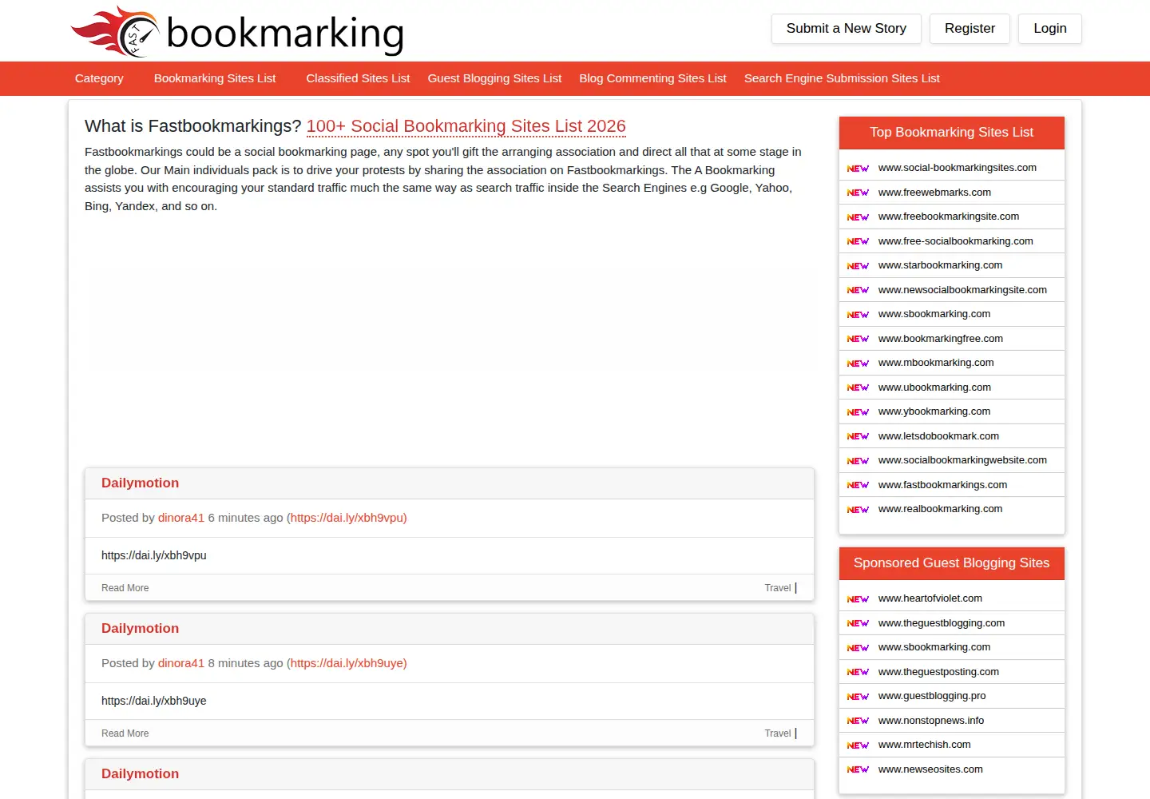The width and height of the screenshot is (1150, 799).
Task: Select Travel category on xbh9vpu post
Action: (777, 588)
